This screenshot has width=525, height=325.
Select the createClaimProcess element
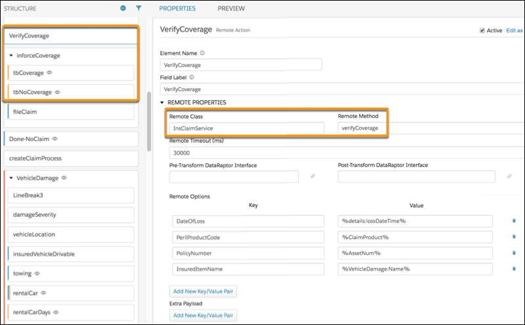click(71, 159)
